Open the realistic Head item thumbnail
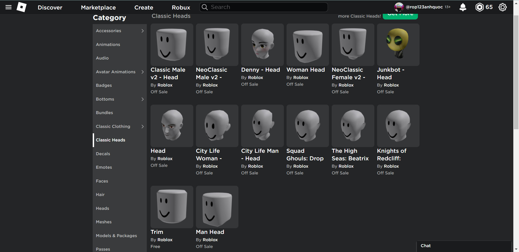The height and width of the screenshot is (252, 519). (x=172, y=126)
